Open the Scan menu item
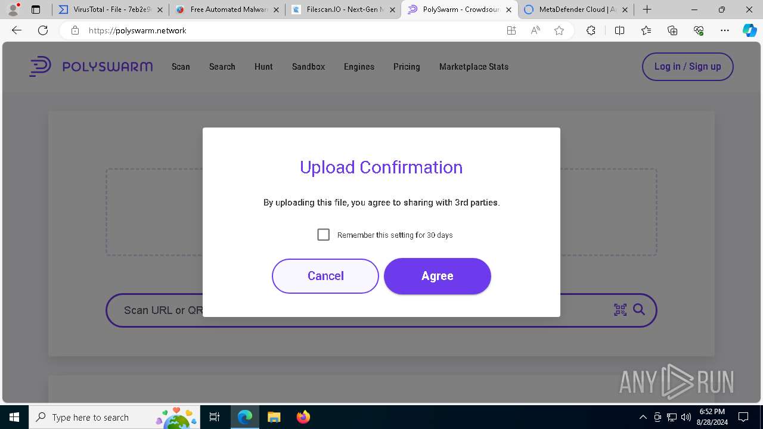Image resolution: width=763 pixels, height=429 pixels. pos(181,67)
